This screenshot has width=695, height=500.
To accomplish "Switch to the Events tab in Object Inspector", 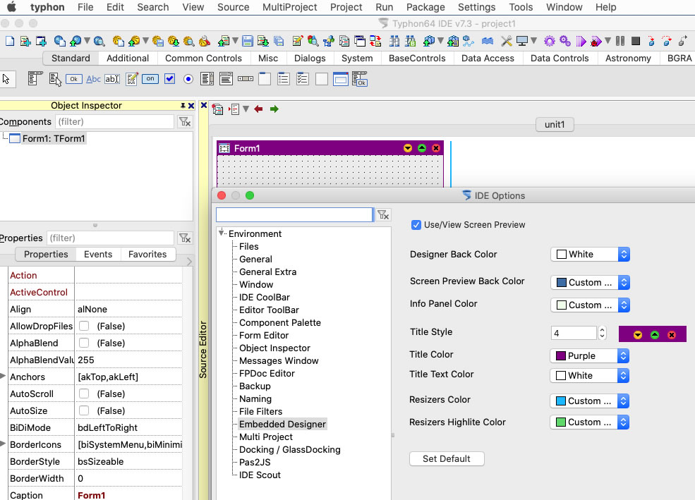I will pyautogui.click(x=98, y=255).
